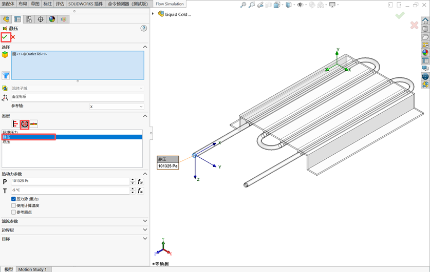Click the selection filter funnel icon
The width and height of the screenshot is (430, 272).
pos(6,75)
